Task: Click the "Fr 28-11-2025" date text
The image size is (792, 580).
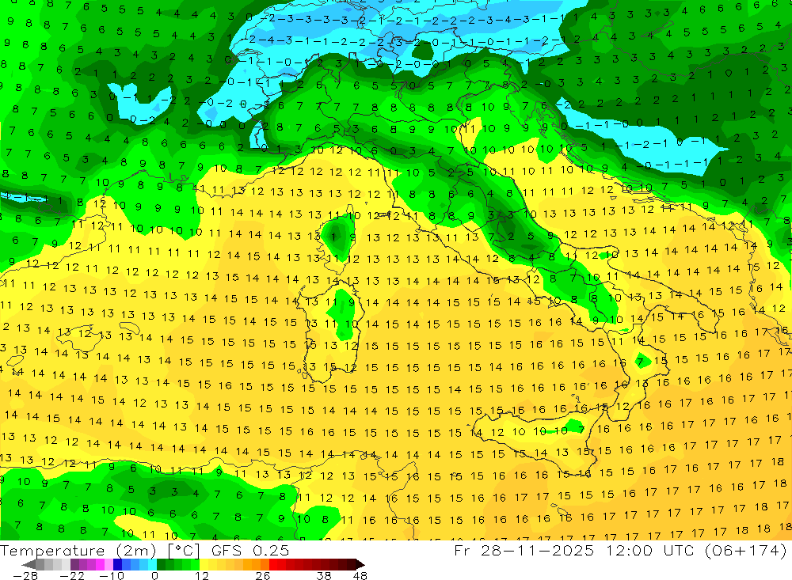Action: point(524,550)
